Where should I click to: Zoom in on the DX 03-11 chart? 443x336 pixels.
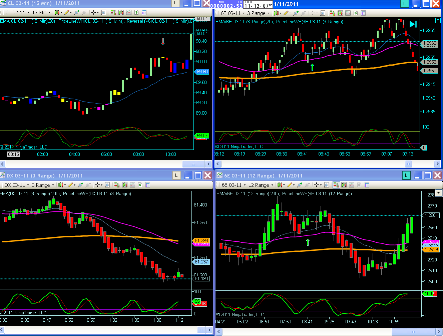click(80, 185)
